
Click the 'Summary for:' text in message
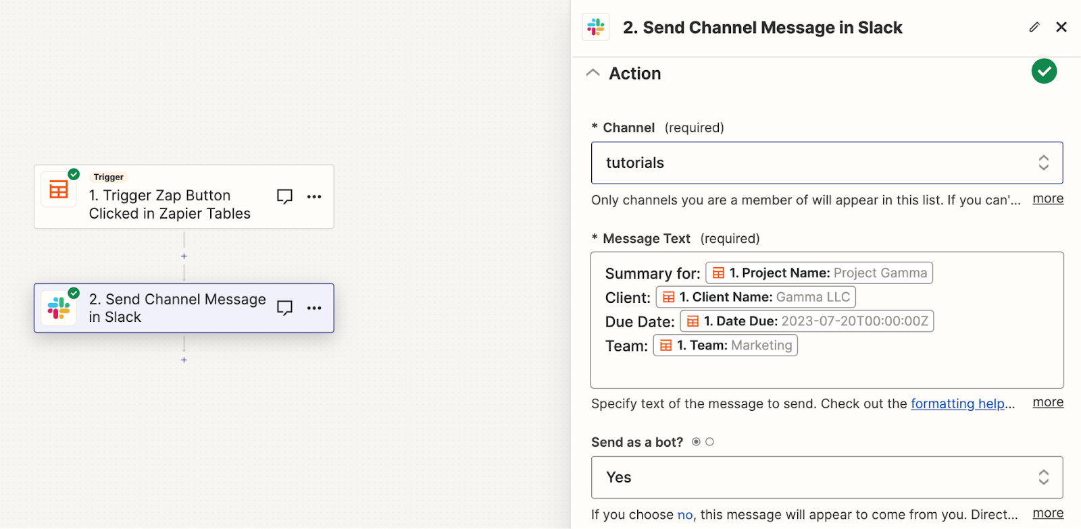click(x=653, y=273)
